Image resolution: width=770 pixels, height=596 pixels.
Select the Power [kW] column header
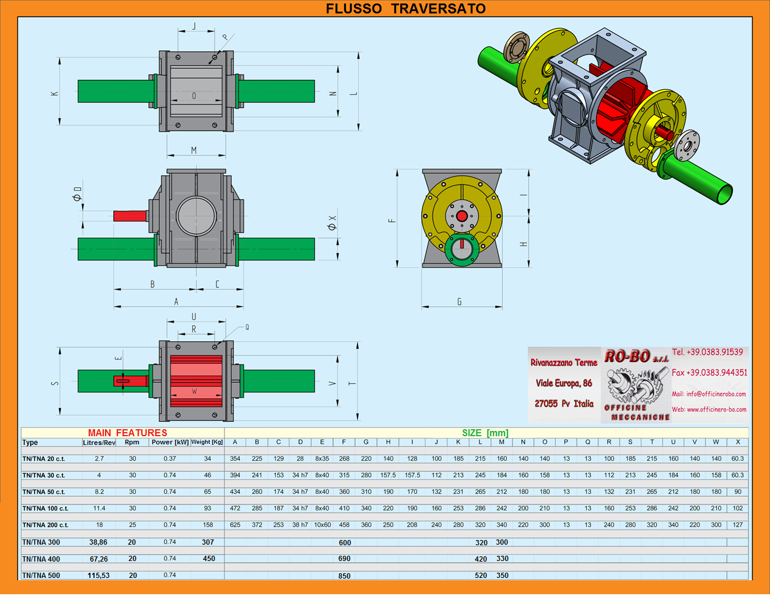[x=170, y=442]
